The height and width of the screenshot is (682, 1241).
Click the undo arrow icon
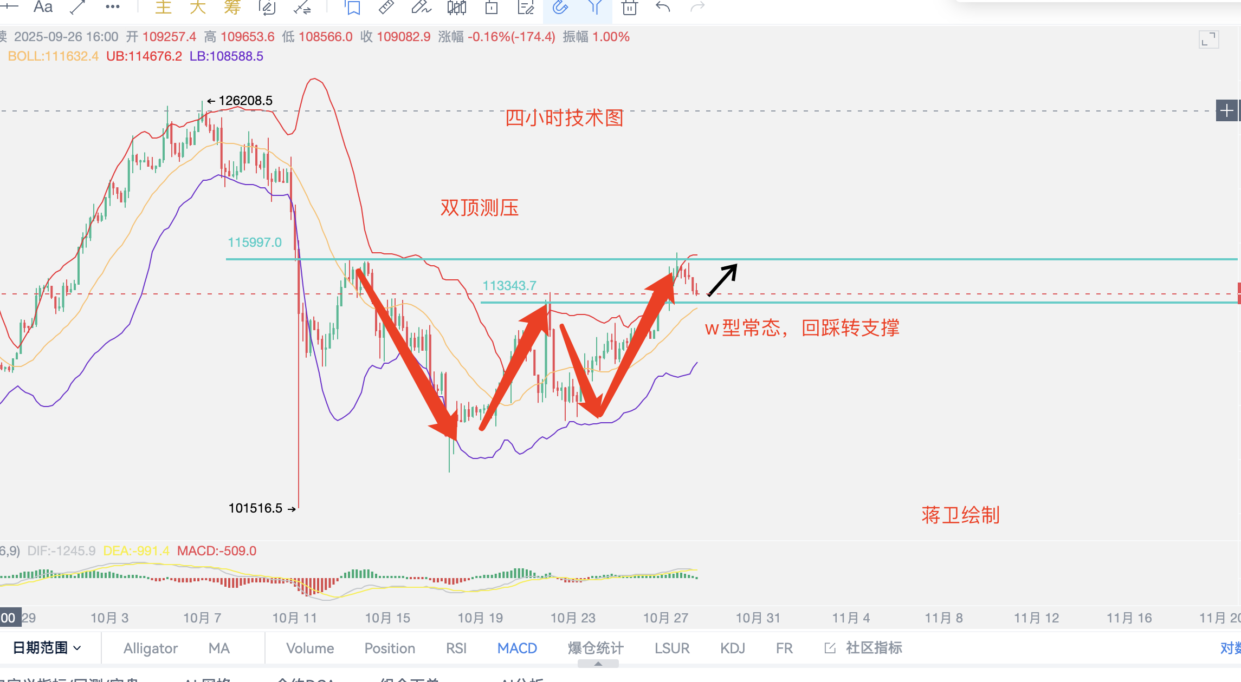tap(663, 7)
